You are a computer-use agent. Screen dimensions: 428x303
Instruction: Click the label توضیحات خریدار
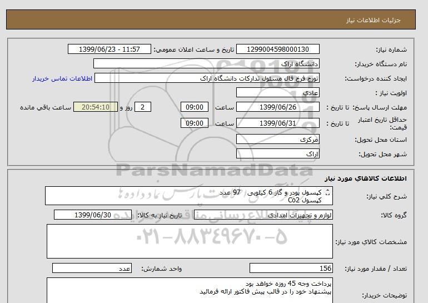tap(384, 295)
